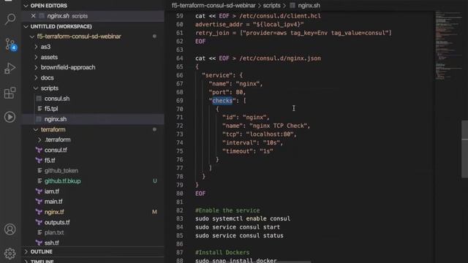
Task: Click the shell file icon beside consul.sh
Action: point(39,99)
